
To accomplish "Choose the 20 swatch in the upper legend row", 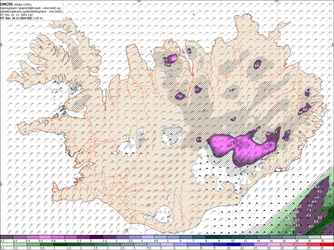I will 301,237.
